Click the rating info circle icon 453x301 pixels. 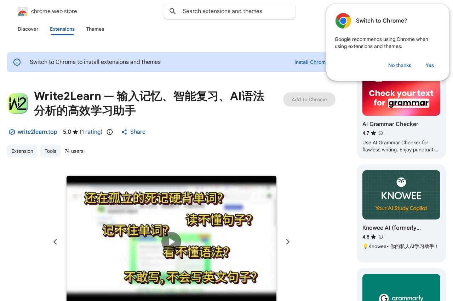pyautogui.click(x=110, y=132)
